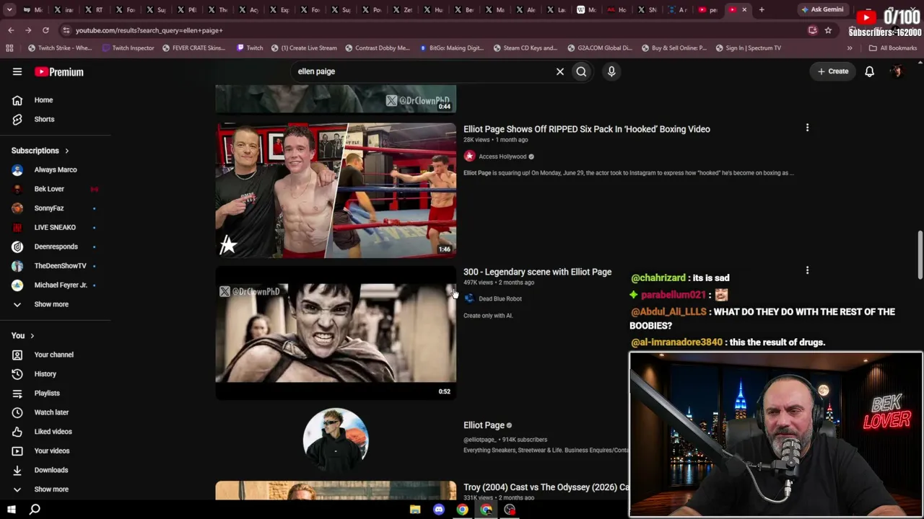Open the Access Hollywood channel link

(502, 156)
